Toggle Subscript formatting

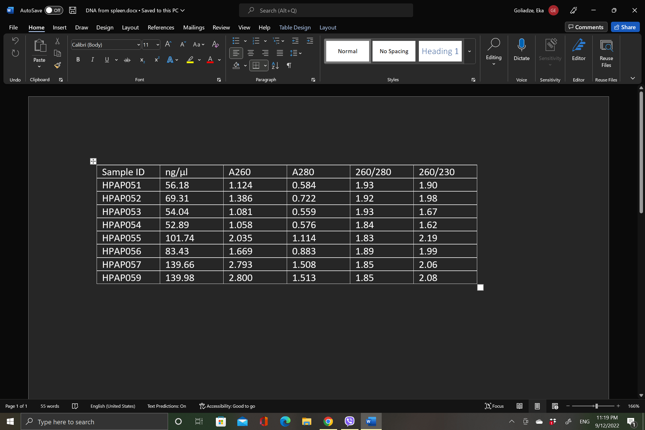(142, 59)
